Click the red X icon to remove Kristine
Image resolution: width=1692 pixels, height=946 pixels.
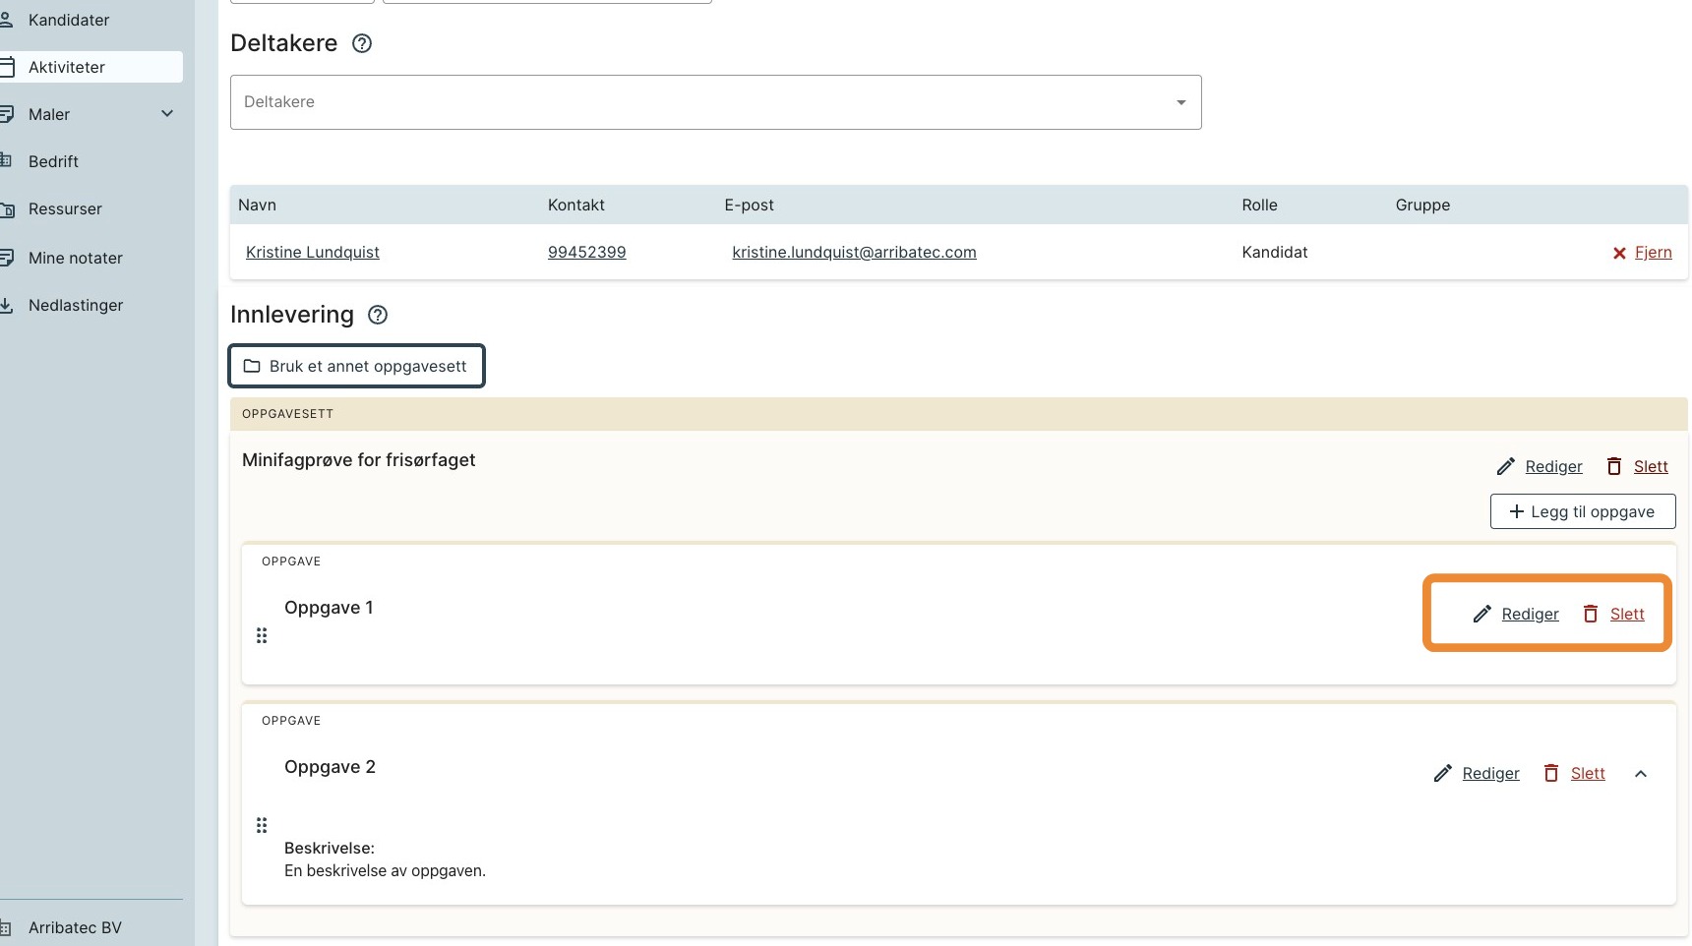click(1619, 253)
